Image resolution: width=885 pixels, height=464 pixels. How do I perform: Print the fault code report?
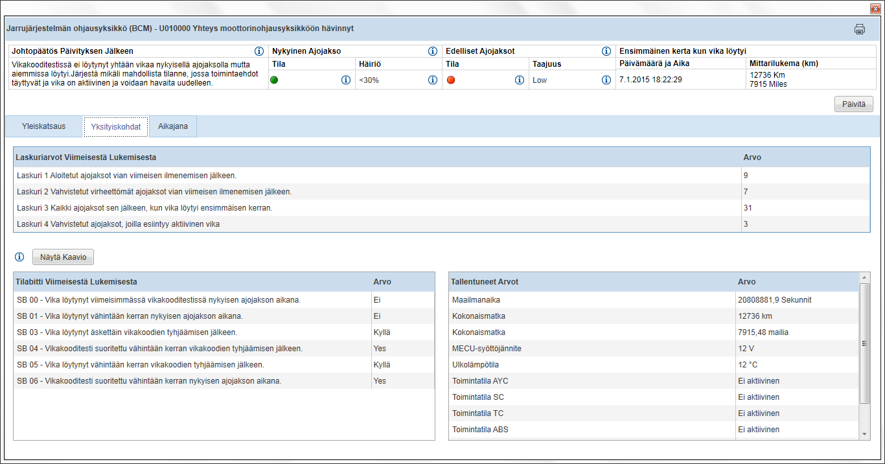[x=860, y=29]
